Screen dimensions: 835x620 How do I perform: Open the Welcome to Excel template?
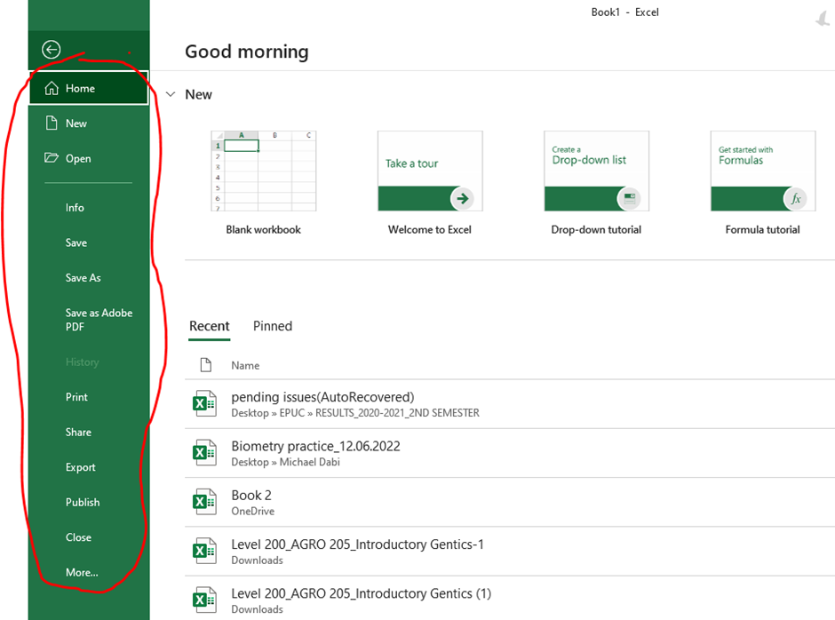430,171
